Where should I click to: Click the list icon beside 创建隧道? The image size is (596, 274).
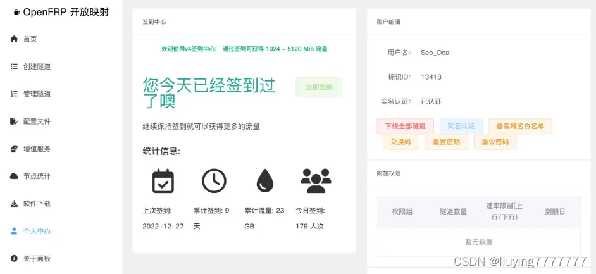tap(14, 66)
